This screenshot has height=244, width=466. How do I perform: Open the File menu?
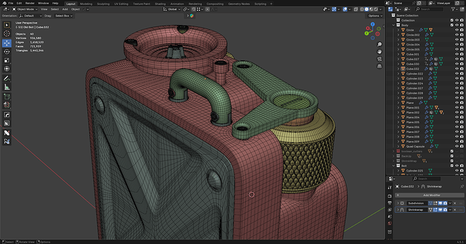pyautogui.click(x=11, y=3)
